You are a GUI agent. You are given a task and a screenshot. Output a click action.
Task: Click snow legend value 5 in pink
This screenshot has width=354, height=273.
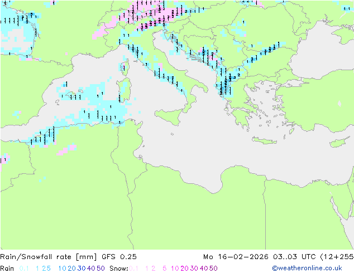tap(165, 269)
